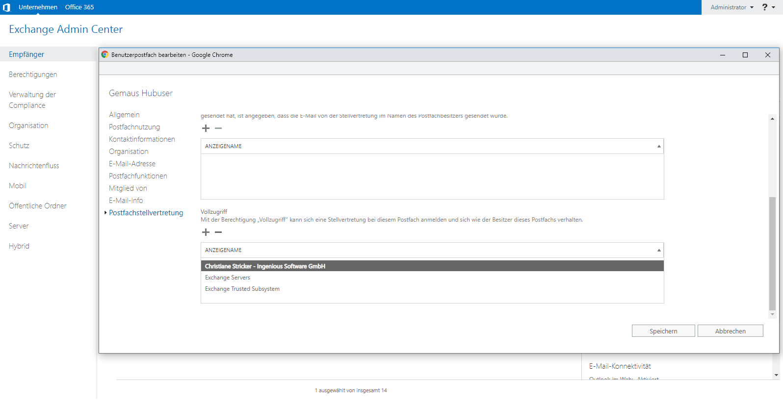
Task: Remove selected Vollzugriff entry with minus icon
Action: click(x=218, y=232)
